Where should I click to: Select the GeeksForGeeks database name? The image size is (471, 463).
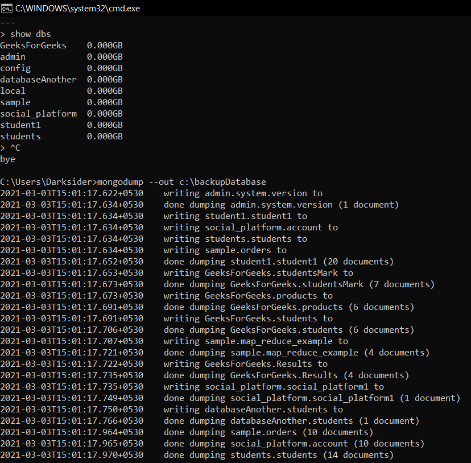pos(33,46)
